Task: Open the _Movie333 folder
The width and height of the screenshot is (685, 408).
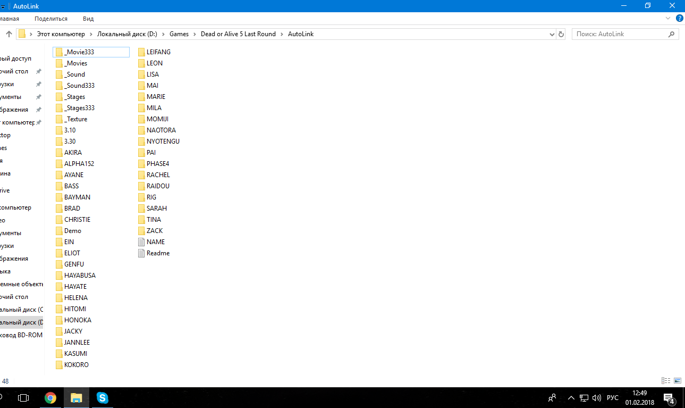Action: point(91,52)
